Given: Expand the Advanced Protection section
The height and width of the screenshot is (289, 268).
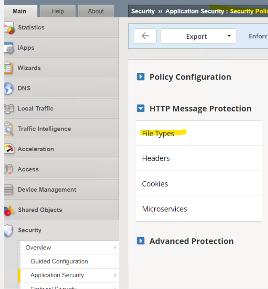Looking at the screenshot, I should point(141,241).
